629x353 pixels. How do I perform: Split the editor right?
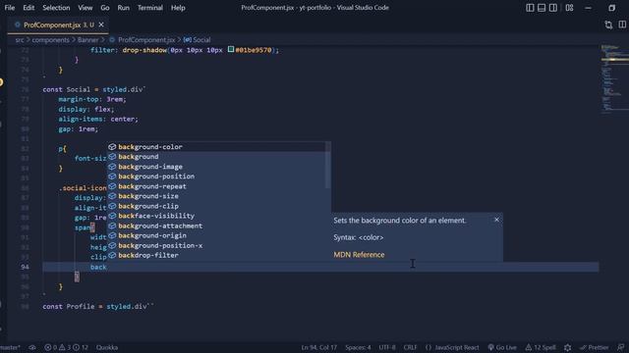tap(622, 25)
